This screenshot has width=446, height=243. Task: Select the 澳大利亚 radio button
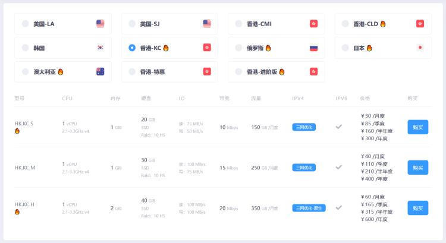[x=26, y=72]
